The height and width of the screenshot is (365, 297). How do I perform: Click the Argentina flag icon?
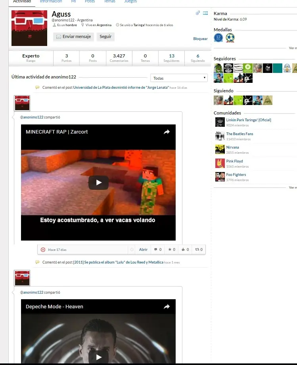tap(205, 13)
